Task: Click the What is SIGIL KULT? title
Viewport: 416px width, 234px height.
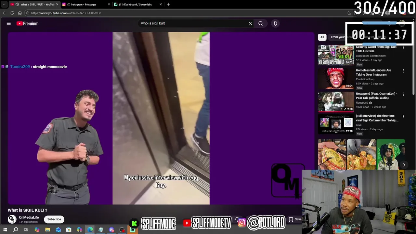Action: coord(28,210)
